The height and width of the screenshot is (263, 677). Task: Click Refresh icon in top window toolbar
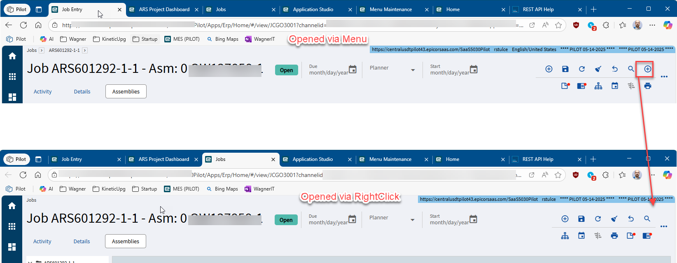pyautogui.click(x=582, y=69)
